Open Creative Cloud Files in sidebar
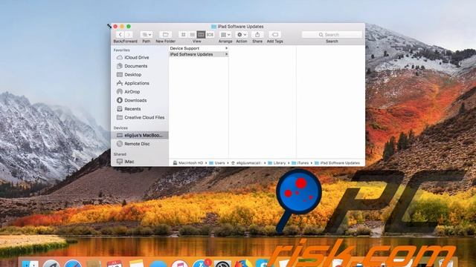The width and height of the screenshot is (476, 267). [x=140, y=117]
